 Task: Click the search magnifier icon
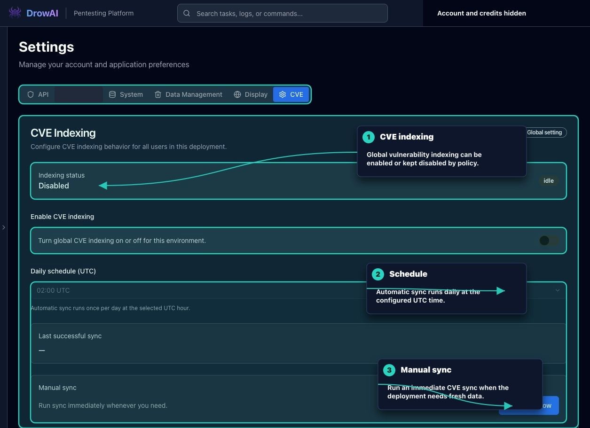187,14
